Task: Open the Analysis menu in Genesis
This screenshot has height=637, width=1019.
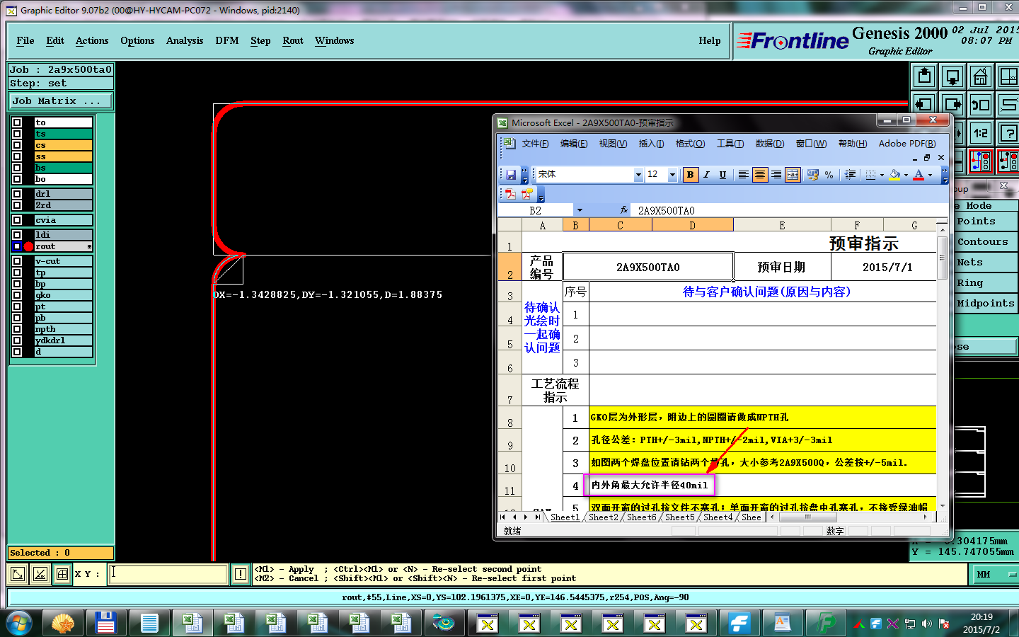Action: [185, 40]
